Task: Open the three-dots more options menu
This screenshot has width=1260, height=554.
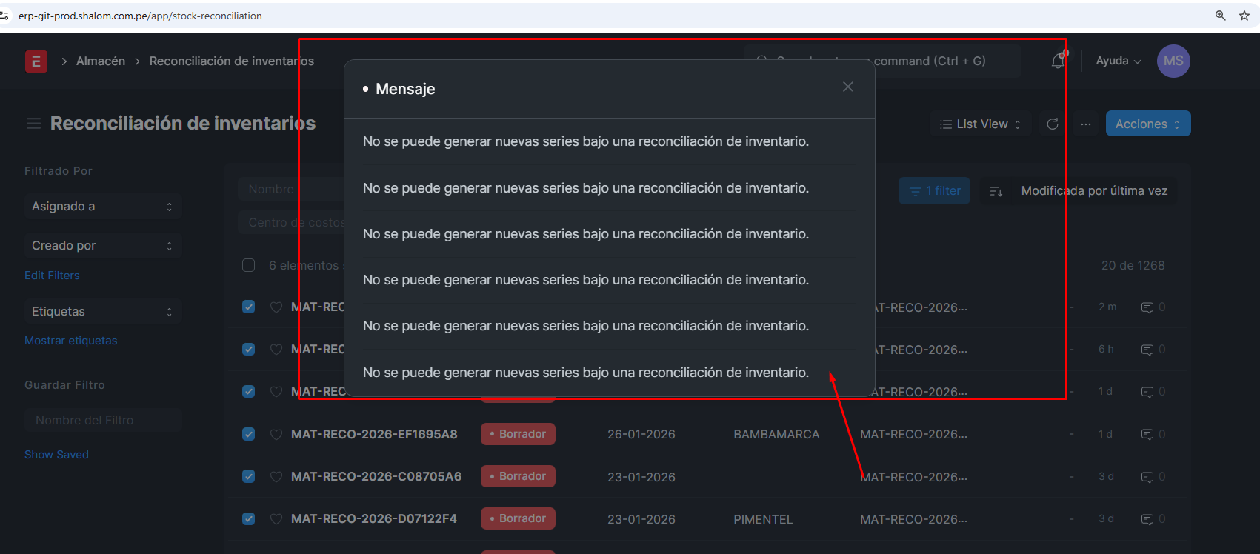Action: (x=1085, y=124)
